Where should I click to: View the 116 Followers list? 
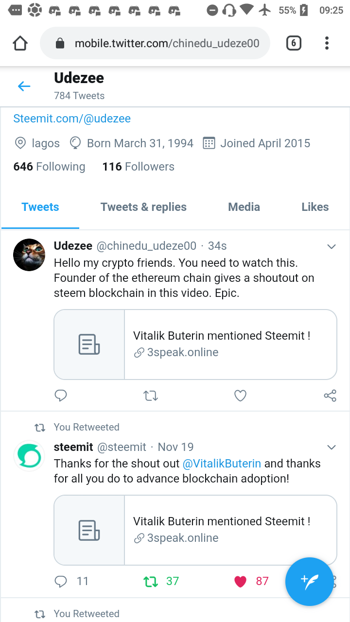(138, 167)
